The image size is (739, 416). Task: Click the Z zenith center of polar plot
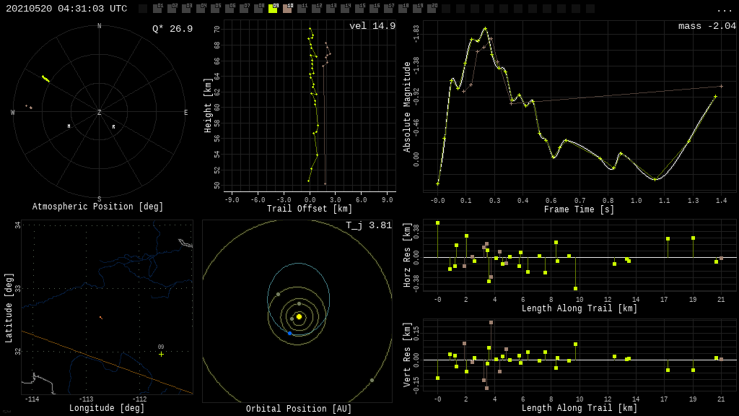(100, 113)
